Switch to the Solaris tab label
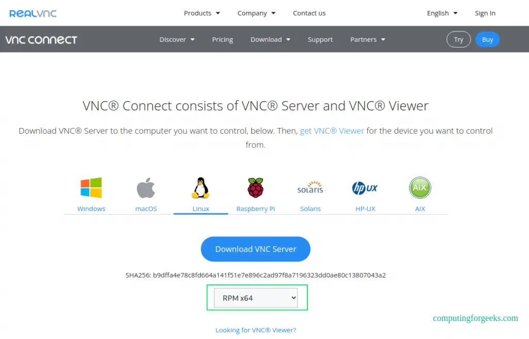The image size is (529, 339). coord(310,209)
